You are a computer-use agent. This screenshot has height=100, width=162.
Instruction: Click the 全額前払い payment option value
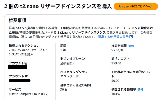(x=68, y=63)
